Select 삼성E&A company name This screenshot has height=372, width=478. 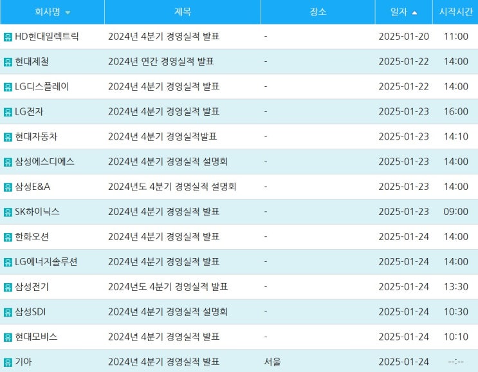tap(32, 186)
